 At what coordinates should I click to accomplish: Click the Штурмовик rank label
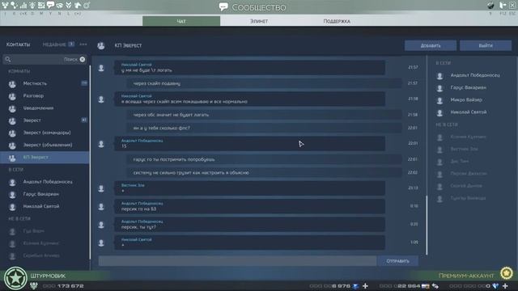point(48,276)
